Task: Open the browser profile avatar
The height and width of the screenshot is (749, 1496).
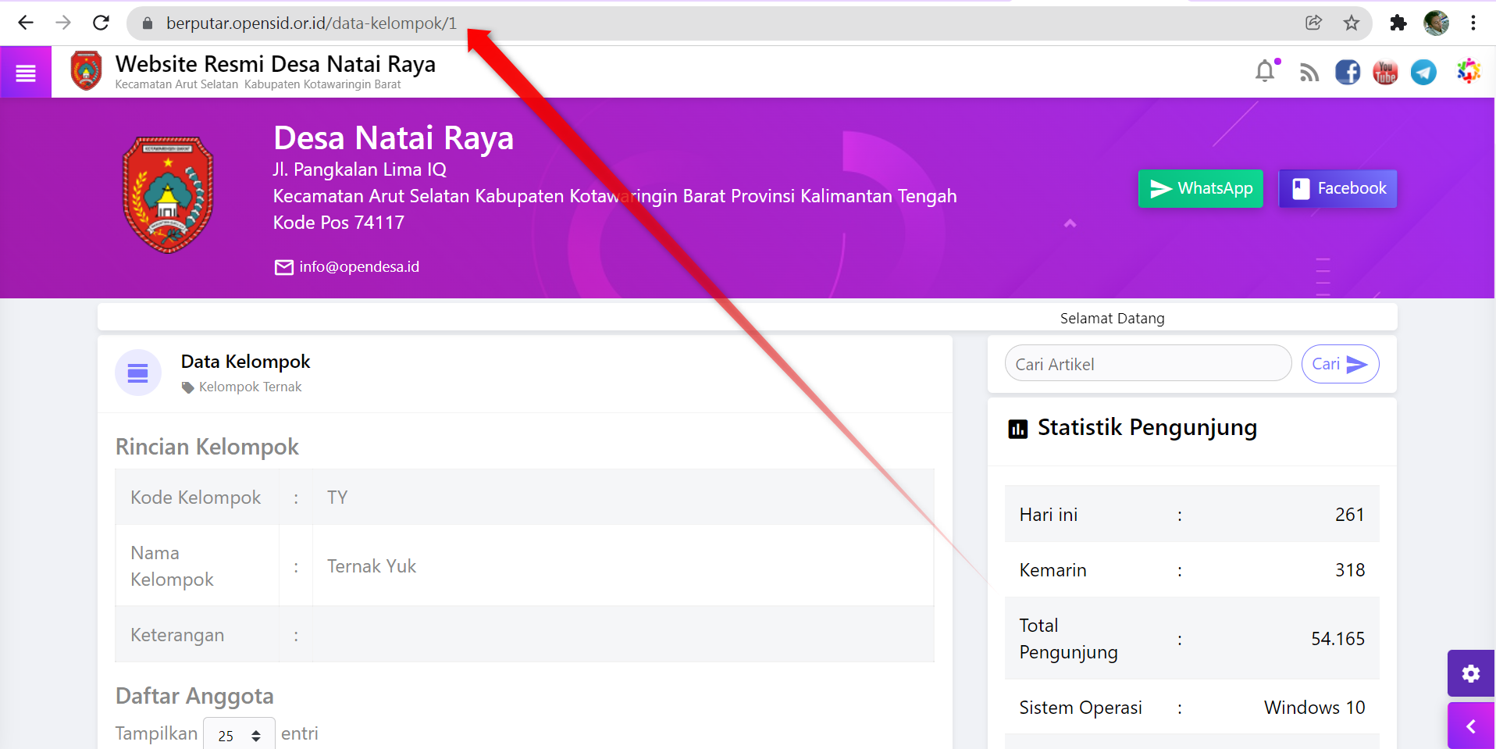Action: (x=1436, y=23)
